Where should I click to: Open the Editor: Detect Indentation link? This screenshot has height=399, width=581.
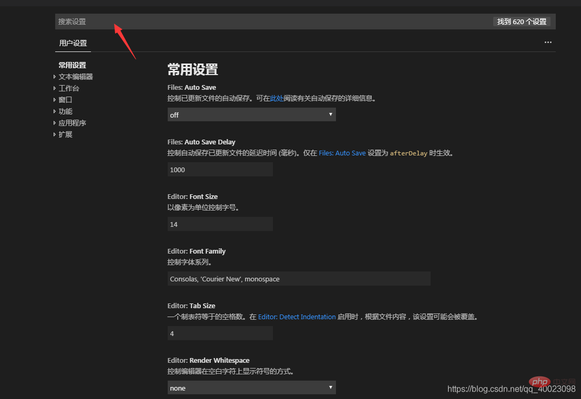(297, 317)
